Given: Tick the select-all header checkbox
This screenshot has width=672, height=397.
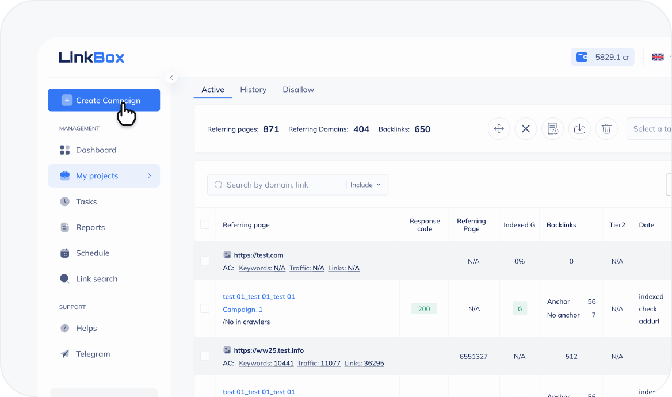Looking at the screenshot, I should coord(205,224).
